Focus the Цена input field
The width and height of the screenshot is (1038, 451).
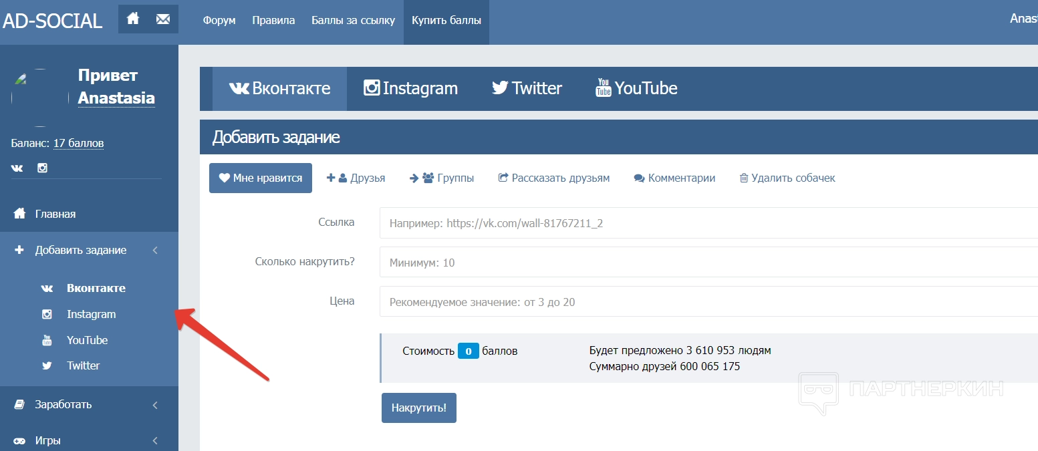[x=708, y=301]
